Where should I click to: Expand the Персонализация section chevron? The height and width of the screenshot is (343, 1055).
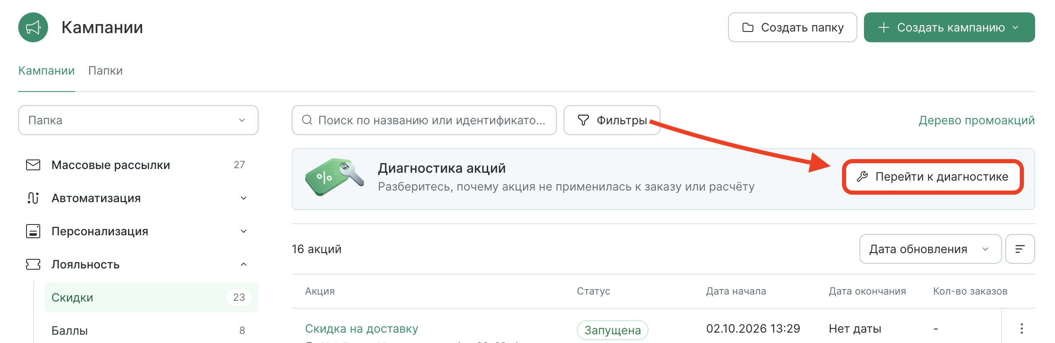click(244, 231)
